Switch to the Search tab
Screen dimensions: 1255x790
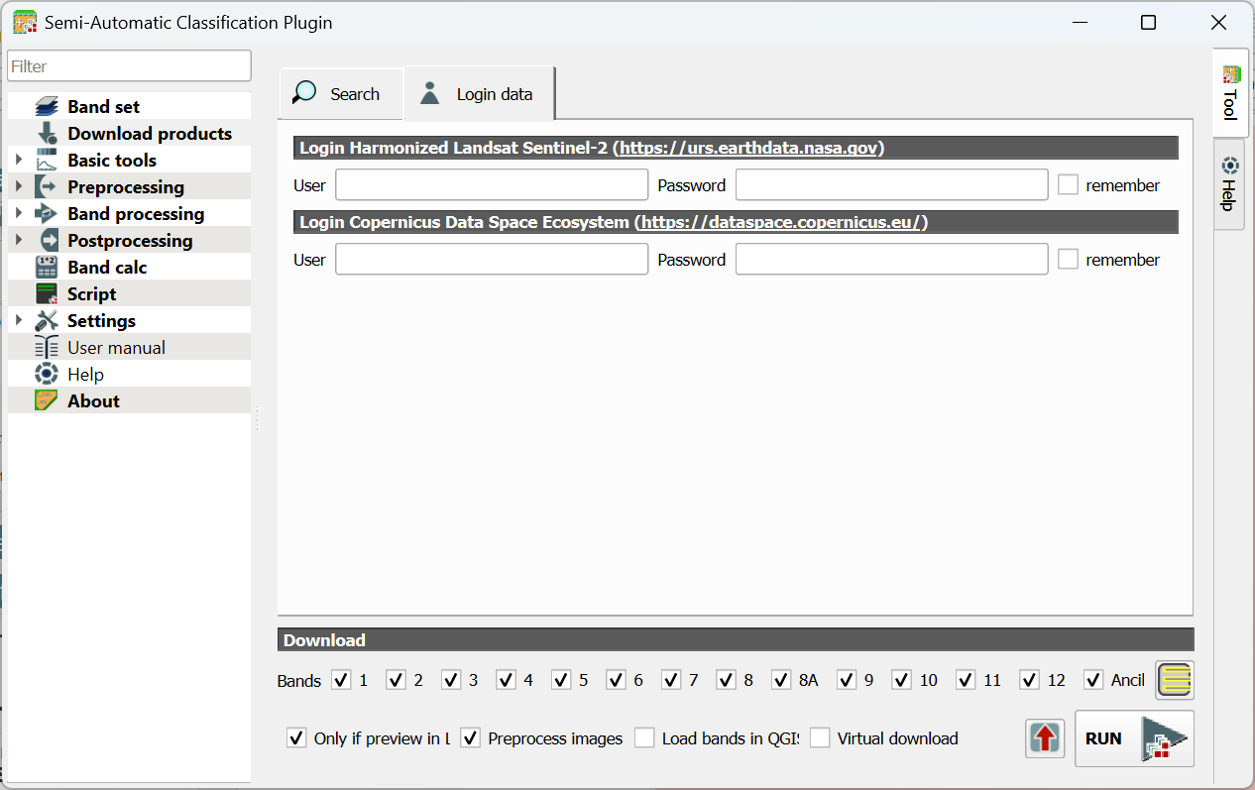[x=340, y=94]
